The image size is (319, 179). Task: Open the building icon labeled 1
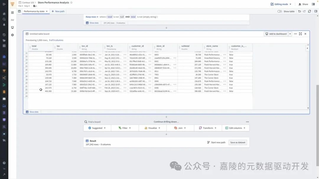pyautogui.click(x=35, y=6)
